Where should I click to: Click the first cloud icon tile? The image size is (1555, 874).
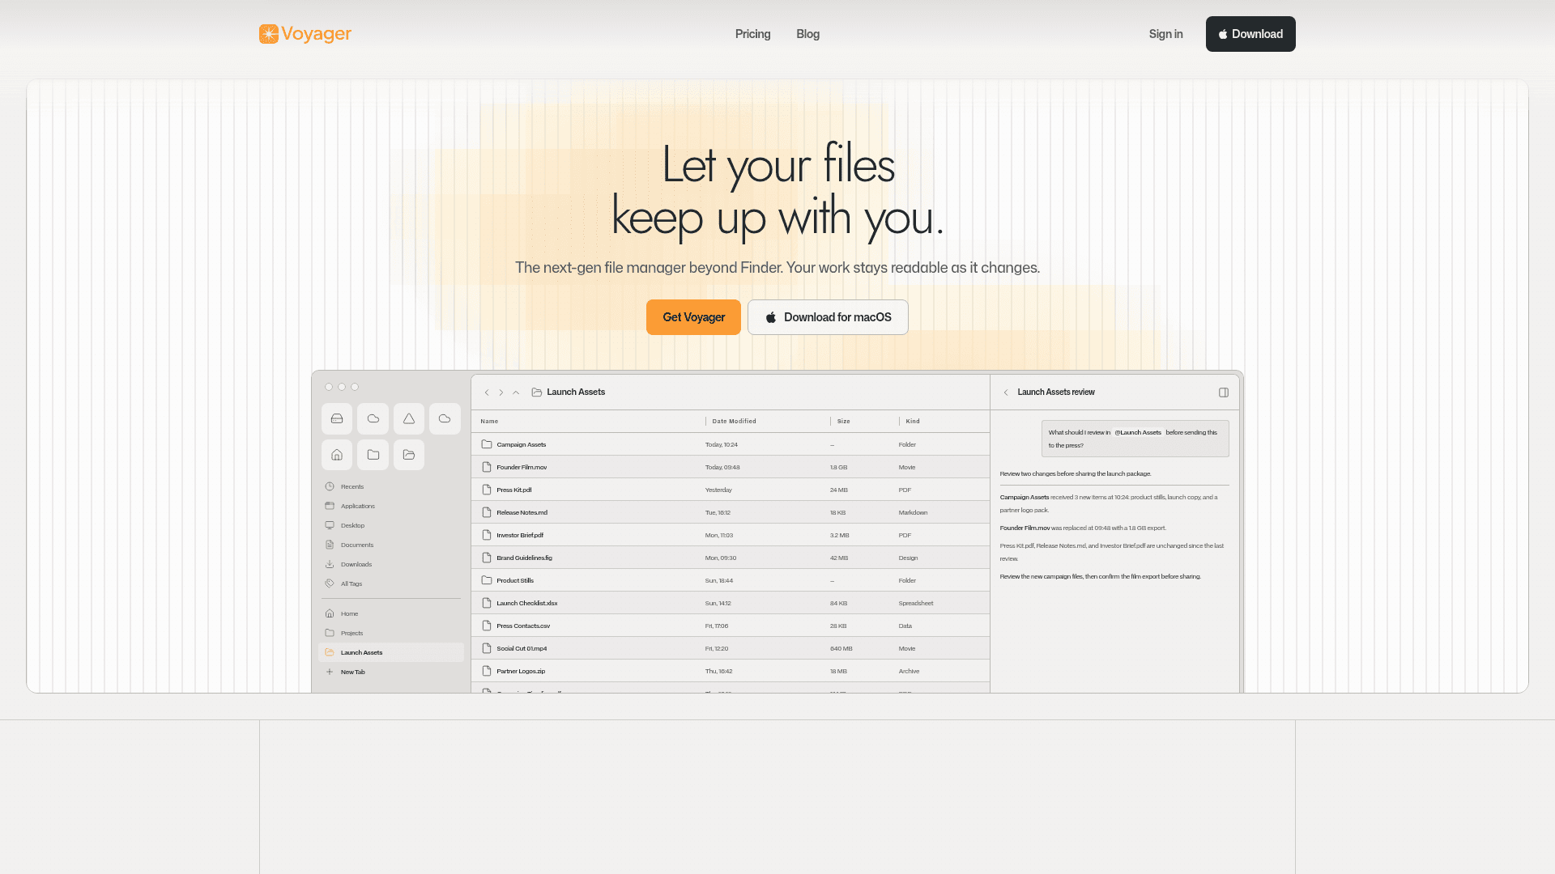click(x=373, y=418)
